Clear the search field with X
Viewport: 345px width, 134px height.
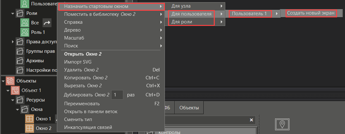[251, 120]
